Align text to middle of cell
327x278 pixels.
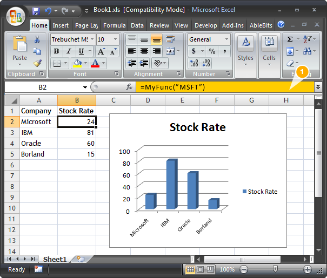tap(144, 39)
